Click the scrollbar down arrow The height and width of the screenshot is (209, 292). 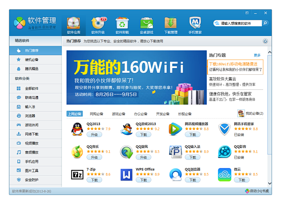[x=269, y=183]
